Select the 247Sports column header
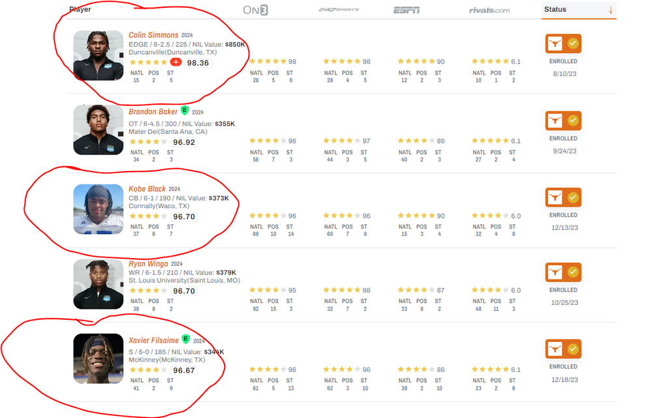Viewport: 651px width, 418px height. (x=339, y=10)
